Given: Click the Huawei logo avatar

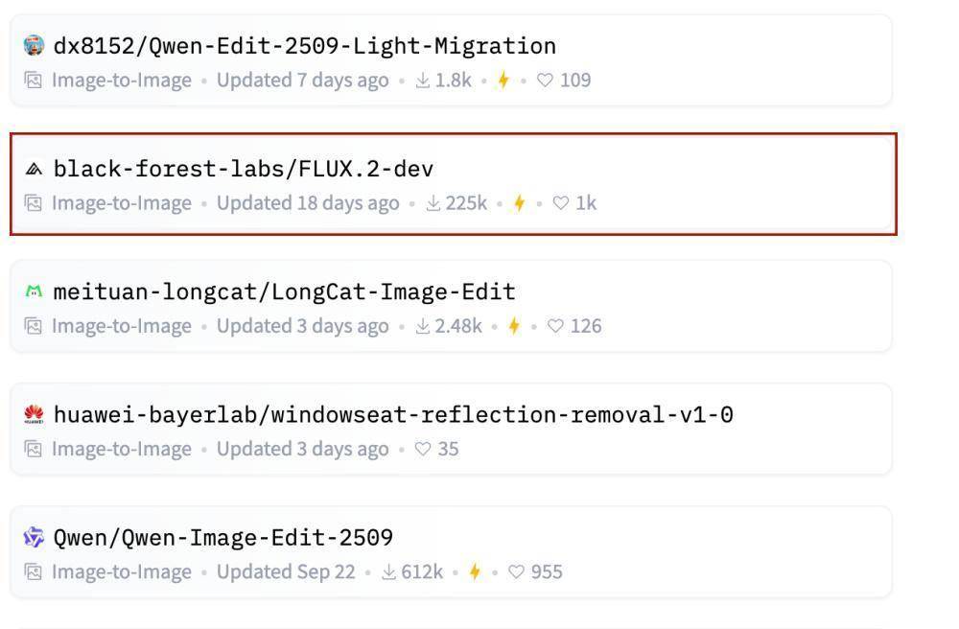Looking at the screenshot, I should (x=34, y=414).
